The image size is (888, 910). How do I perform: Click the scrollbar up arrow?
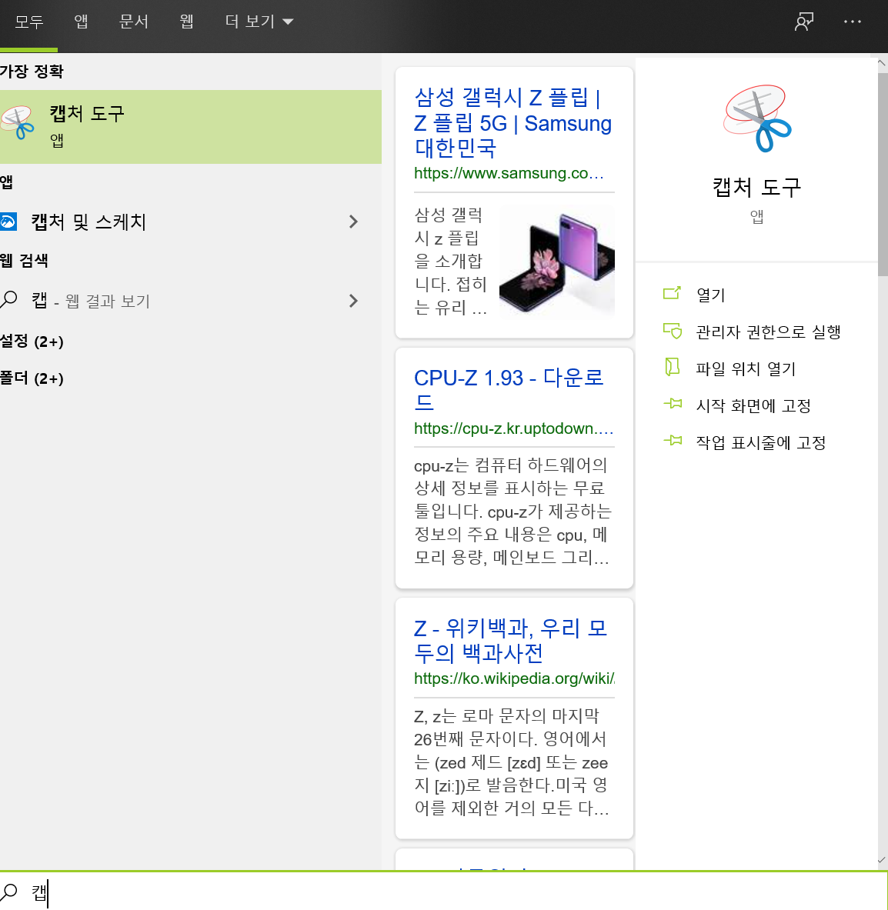point(882,62)
